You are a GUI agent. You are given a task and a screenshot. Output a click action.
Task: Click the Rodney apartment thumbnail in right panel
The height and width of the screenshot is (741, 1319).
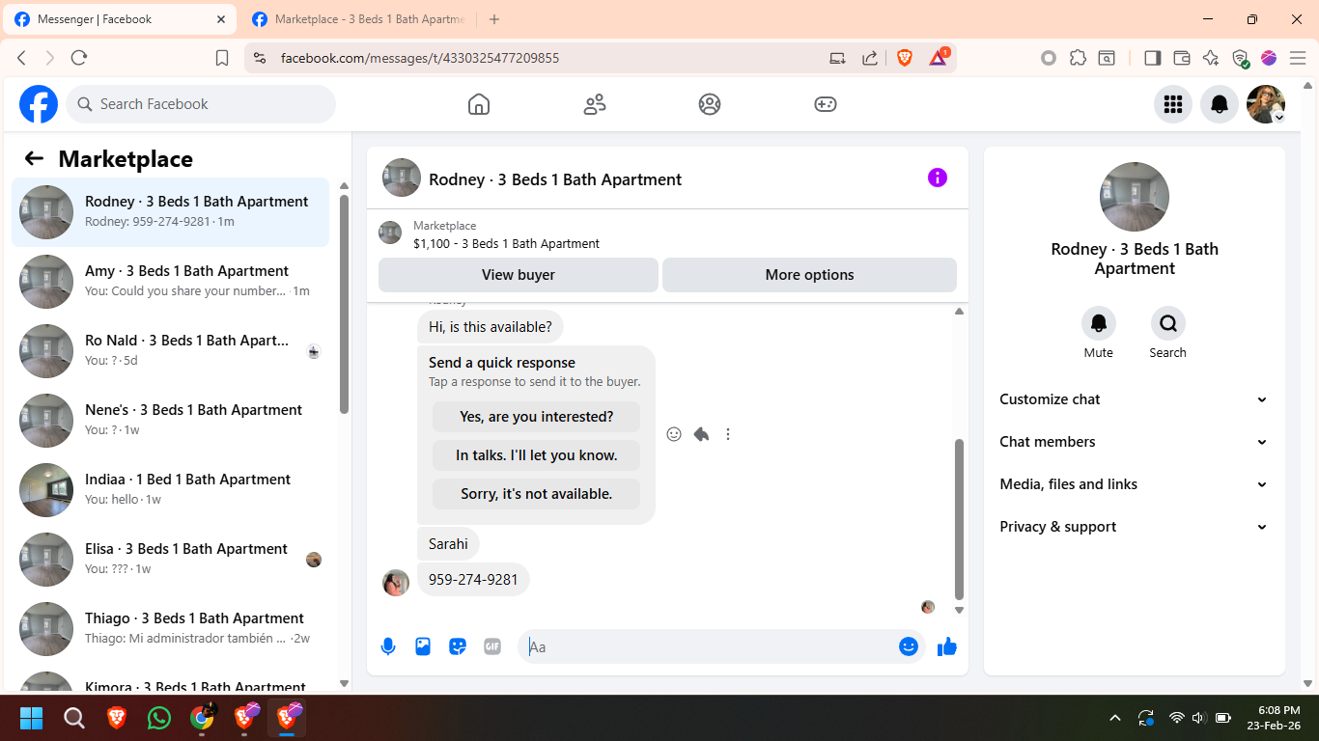(1135, 197)
